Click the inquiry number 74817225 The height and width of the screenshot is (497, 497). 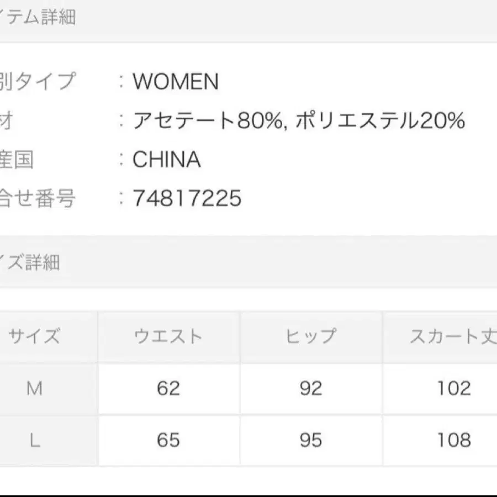pos(187,198)
